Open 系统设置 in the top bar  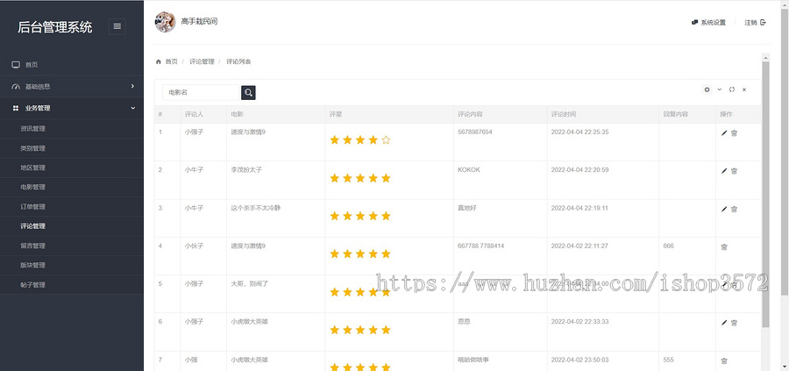(x=708, y=22)
